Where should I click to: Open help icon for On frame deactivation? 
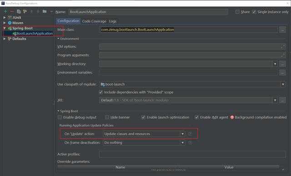pyautogui.click(x=190, y=143)
